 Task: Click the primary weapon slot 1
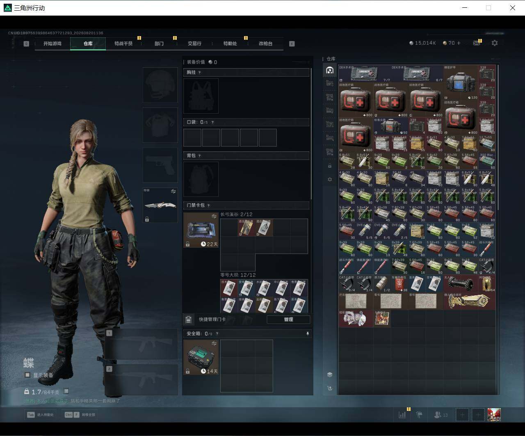click(x=141, y=344)
